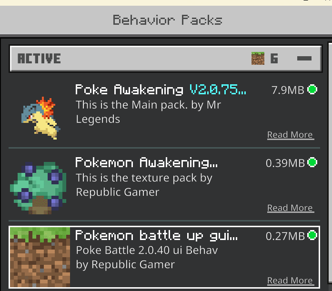The height and width of the screenshot is (291, 332).
Task: Select the Pokemon Awakening texture pack entry title
Action: click(146, 162)
